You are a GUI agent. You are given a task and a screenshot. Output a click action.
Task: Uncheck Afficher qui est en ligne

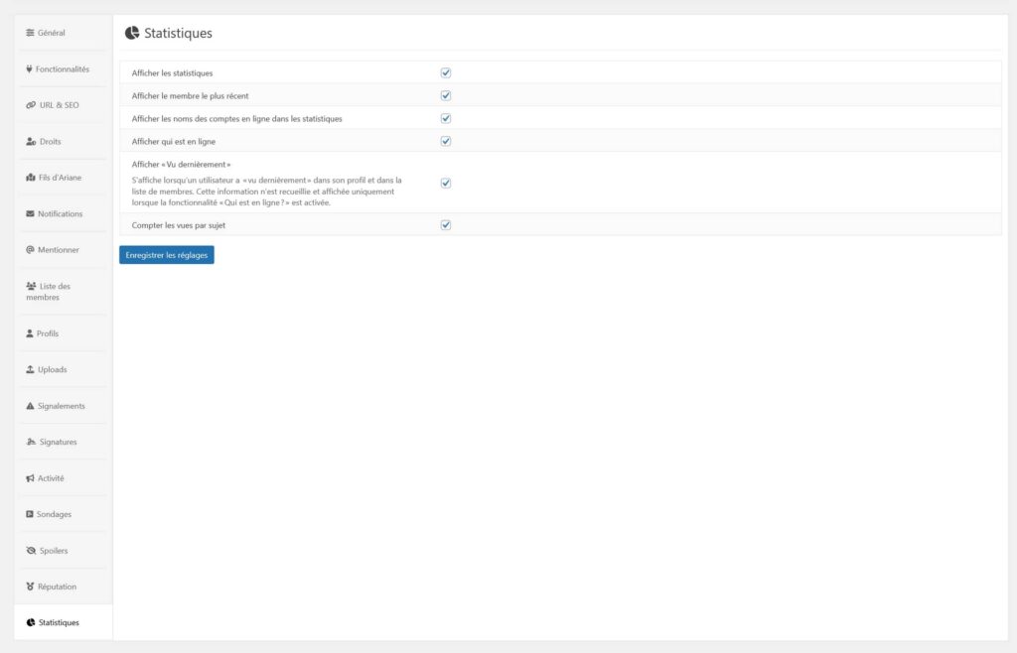point(445,140)
